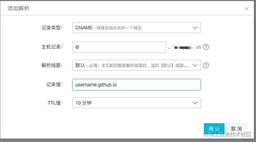The height and width of the screenshot is (142, 256).
Task: Focus the 记录值 field with username.github.io
Action: pos(136,85)
